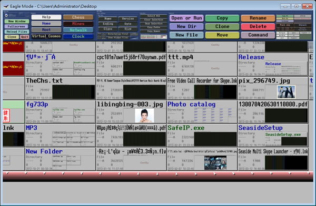Image resolution: width=316 pixels, height=206 pixels.
Task: Click the Home navigation button
Action: pyautogui.click(x=46, y=24)
